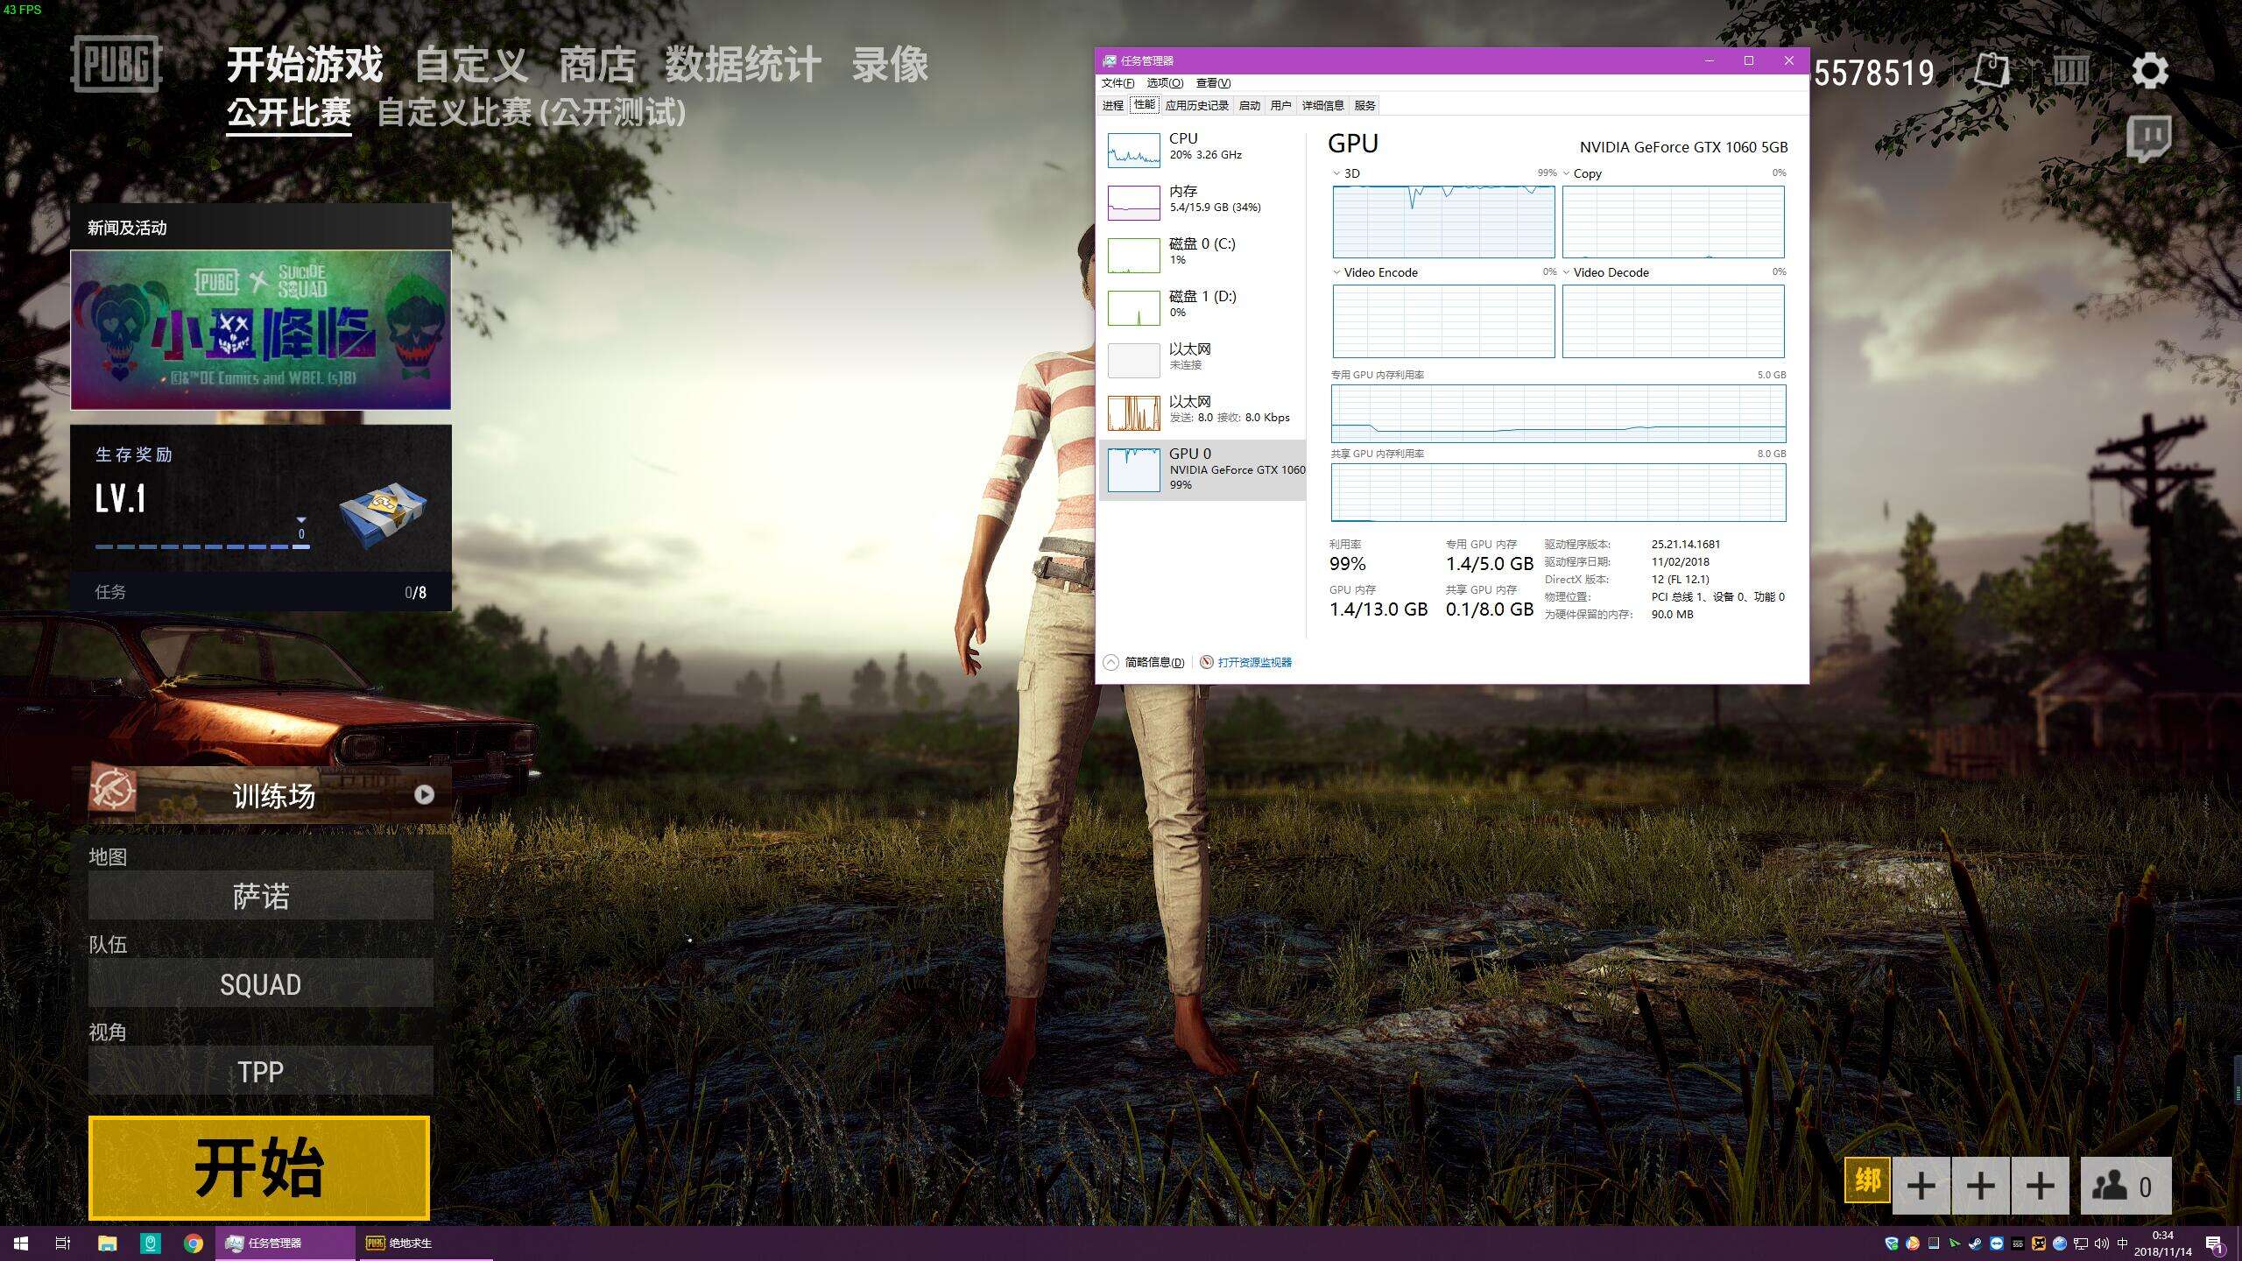Open the friends list icon showing 0
The width and height of the screenshot is (2242, 1261).
coord(2126,1186)
